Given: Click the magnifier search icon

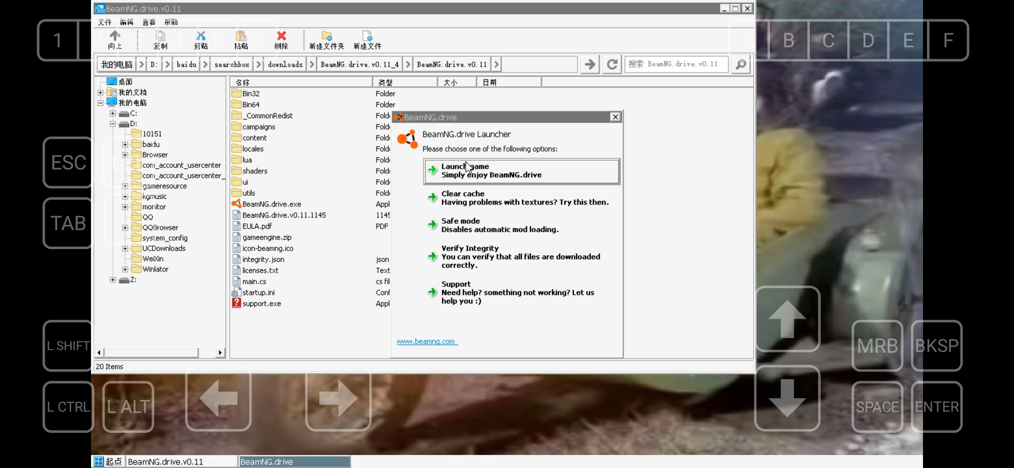Looking at the screenshot, I should [741, 65].
